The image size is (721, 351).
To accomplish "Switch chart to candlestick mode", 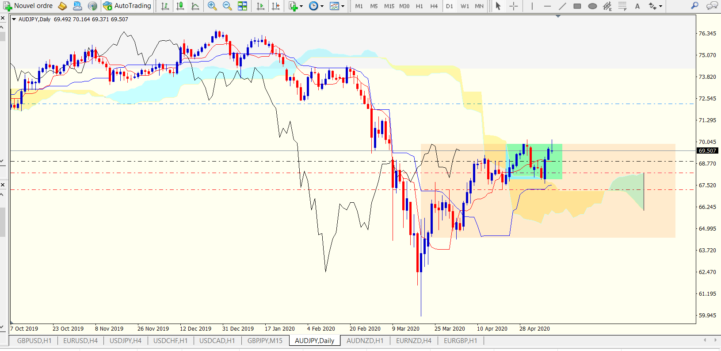I will (x=180, y=6).
